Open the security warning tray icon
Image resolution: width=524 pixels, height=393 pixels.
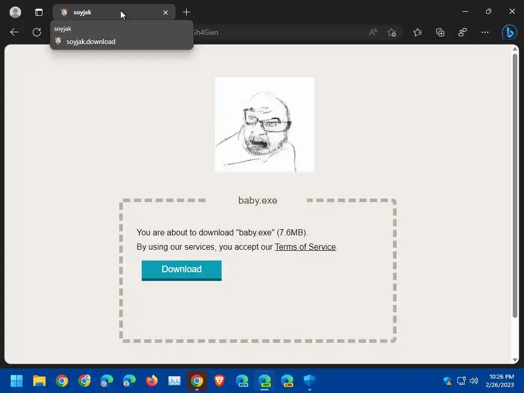(447, 381)
